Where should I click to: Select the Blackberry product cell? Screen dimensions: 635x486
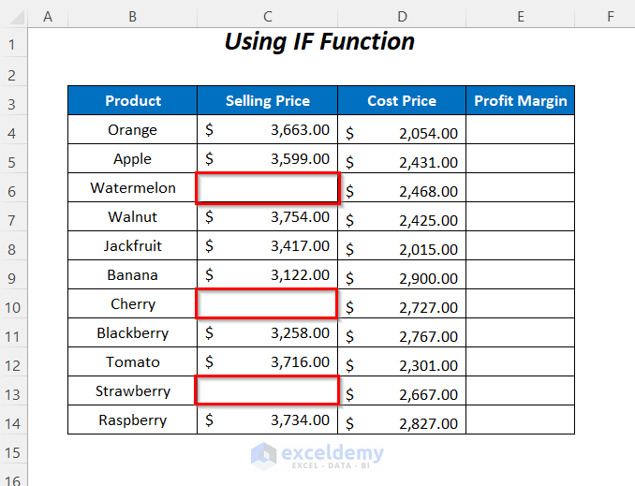coord(132,333)
